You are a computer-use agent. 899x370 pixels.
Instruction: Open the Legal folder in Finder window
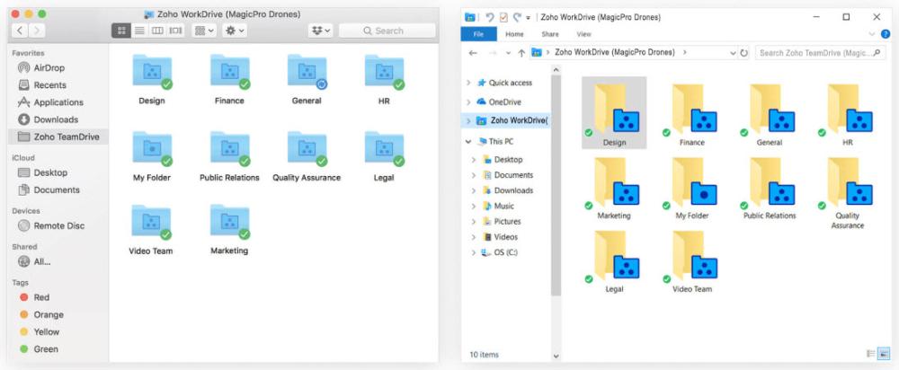(x=384, y=149)
